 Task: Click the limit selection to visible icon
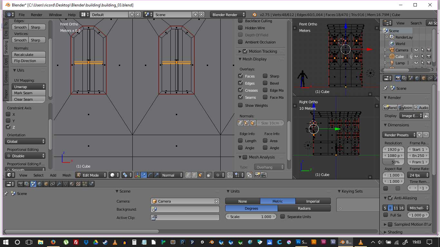(x=209, y=175)
